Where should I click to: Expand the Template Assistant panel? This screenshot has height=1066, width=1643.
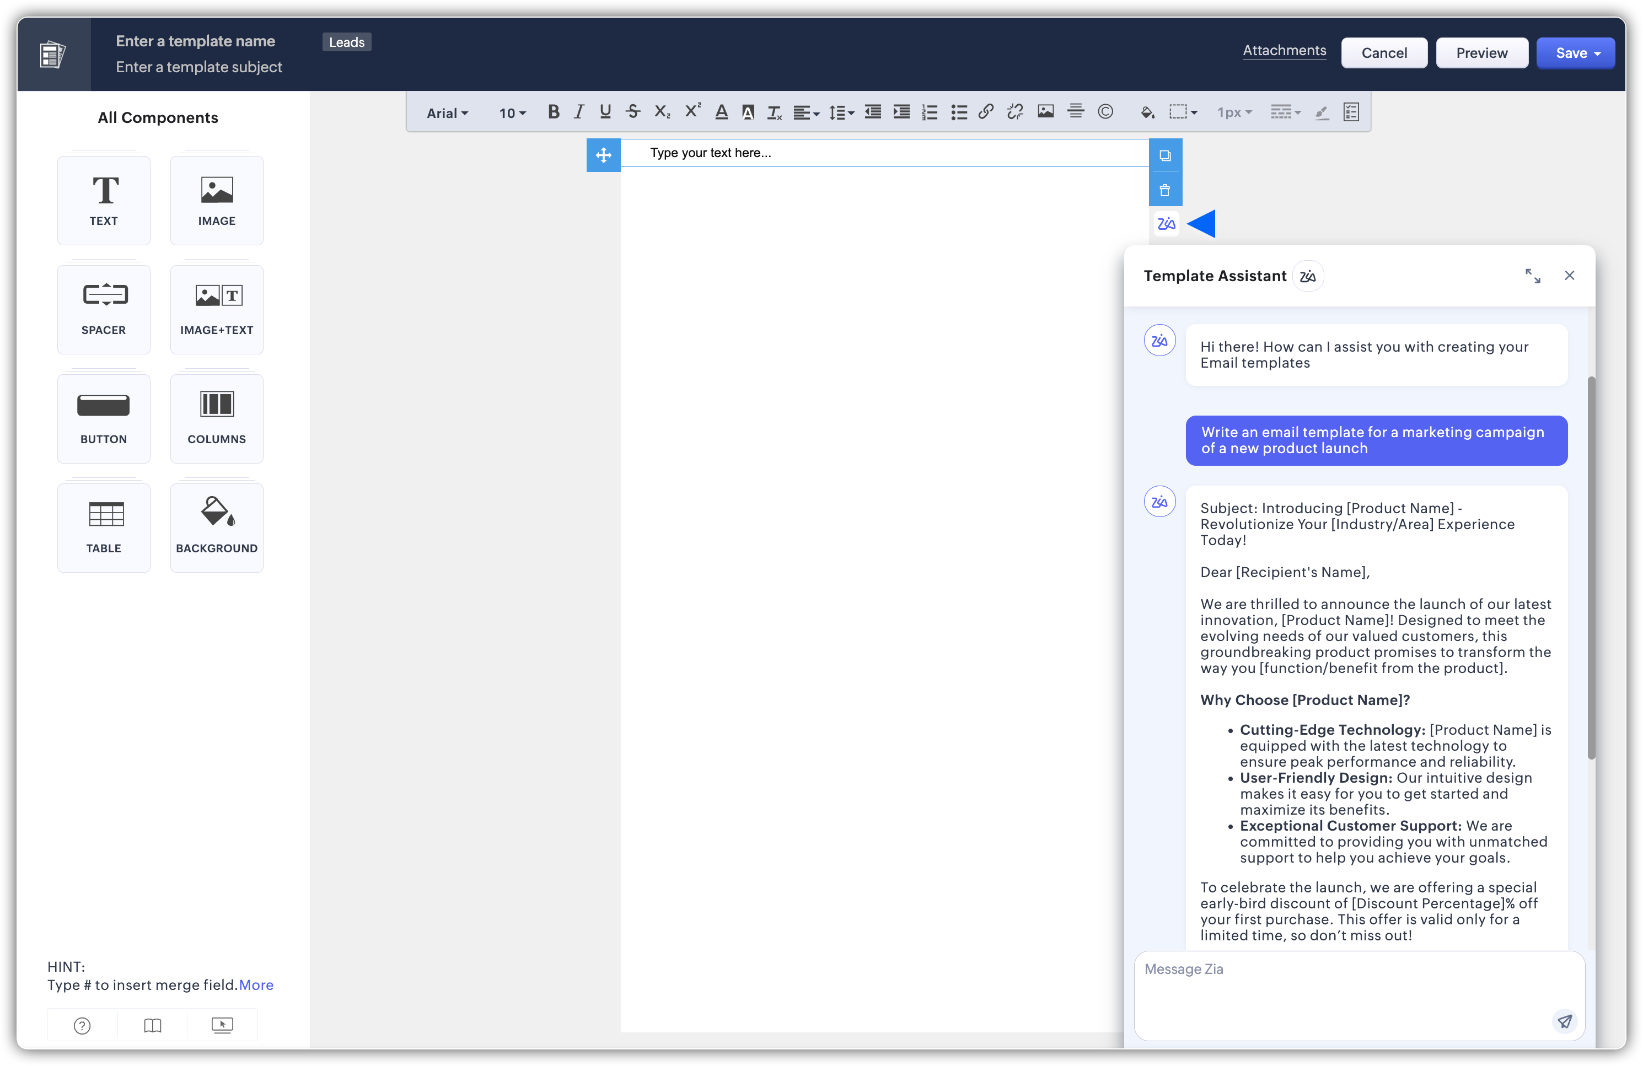coord(1532,276)
